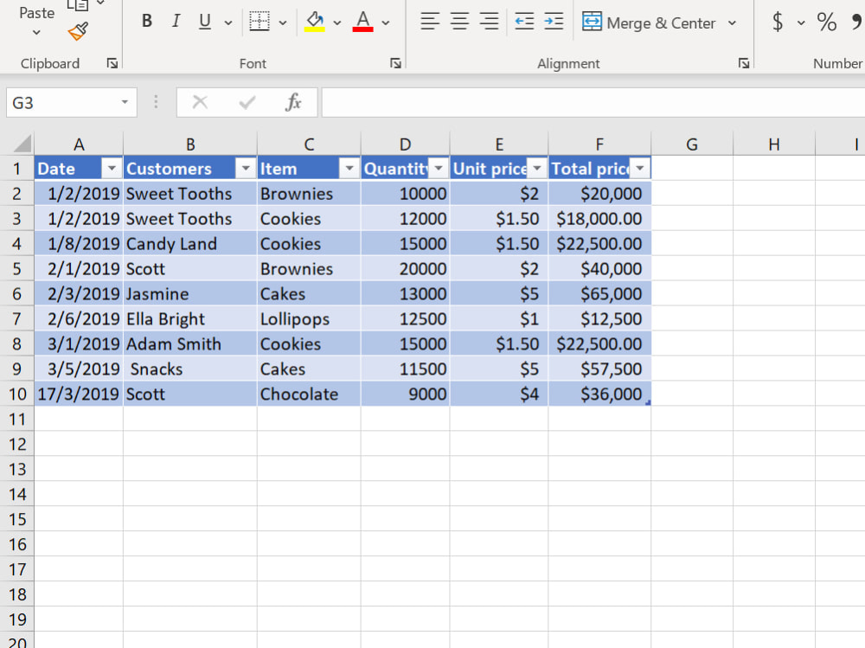Open Quantity column filter dropdown

439,169
